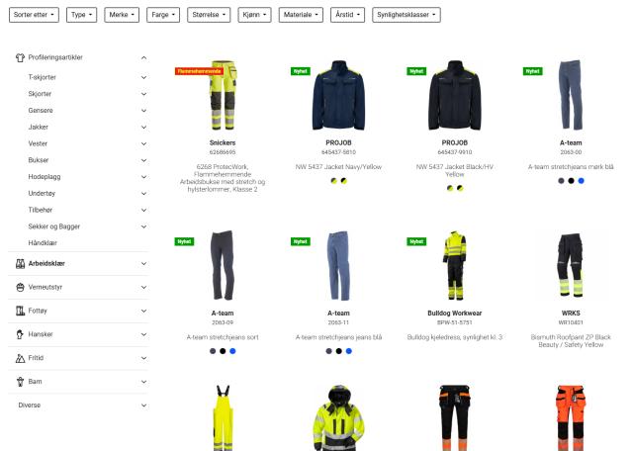The height and width of the screenshot is (451, 633).
Task: Select second swatch under PROJOB 645437-9910
Action: [460, 188]
